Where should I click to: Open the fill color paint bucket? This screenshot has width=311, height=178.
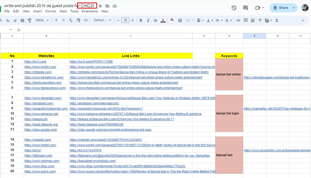[172, 20]
